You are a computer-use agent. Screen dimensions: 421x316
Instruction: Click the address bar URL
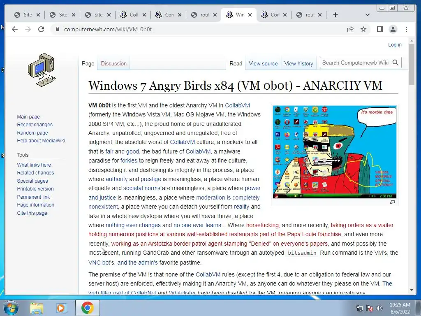[108, 29]
